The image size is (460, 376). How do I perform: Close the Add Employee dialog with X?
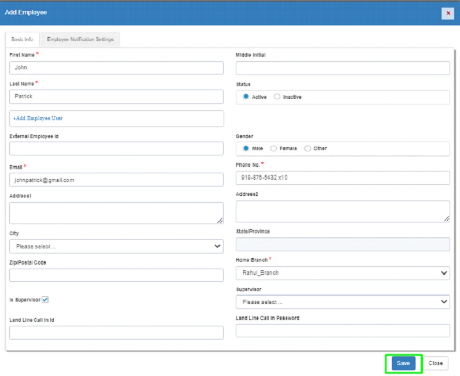(x=448, y=13)
